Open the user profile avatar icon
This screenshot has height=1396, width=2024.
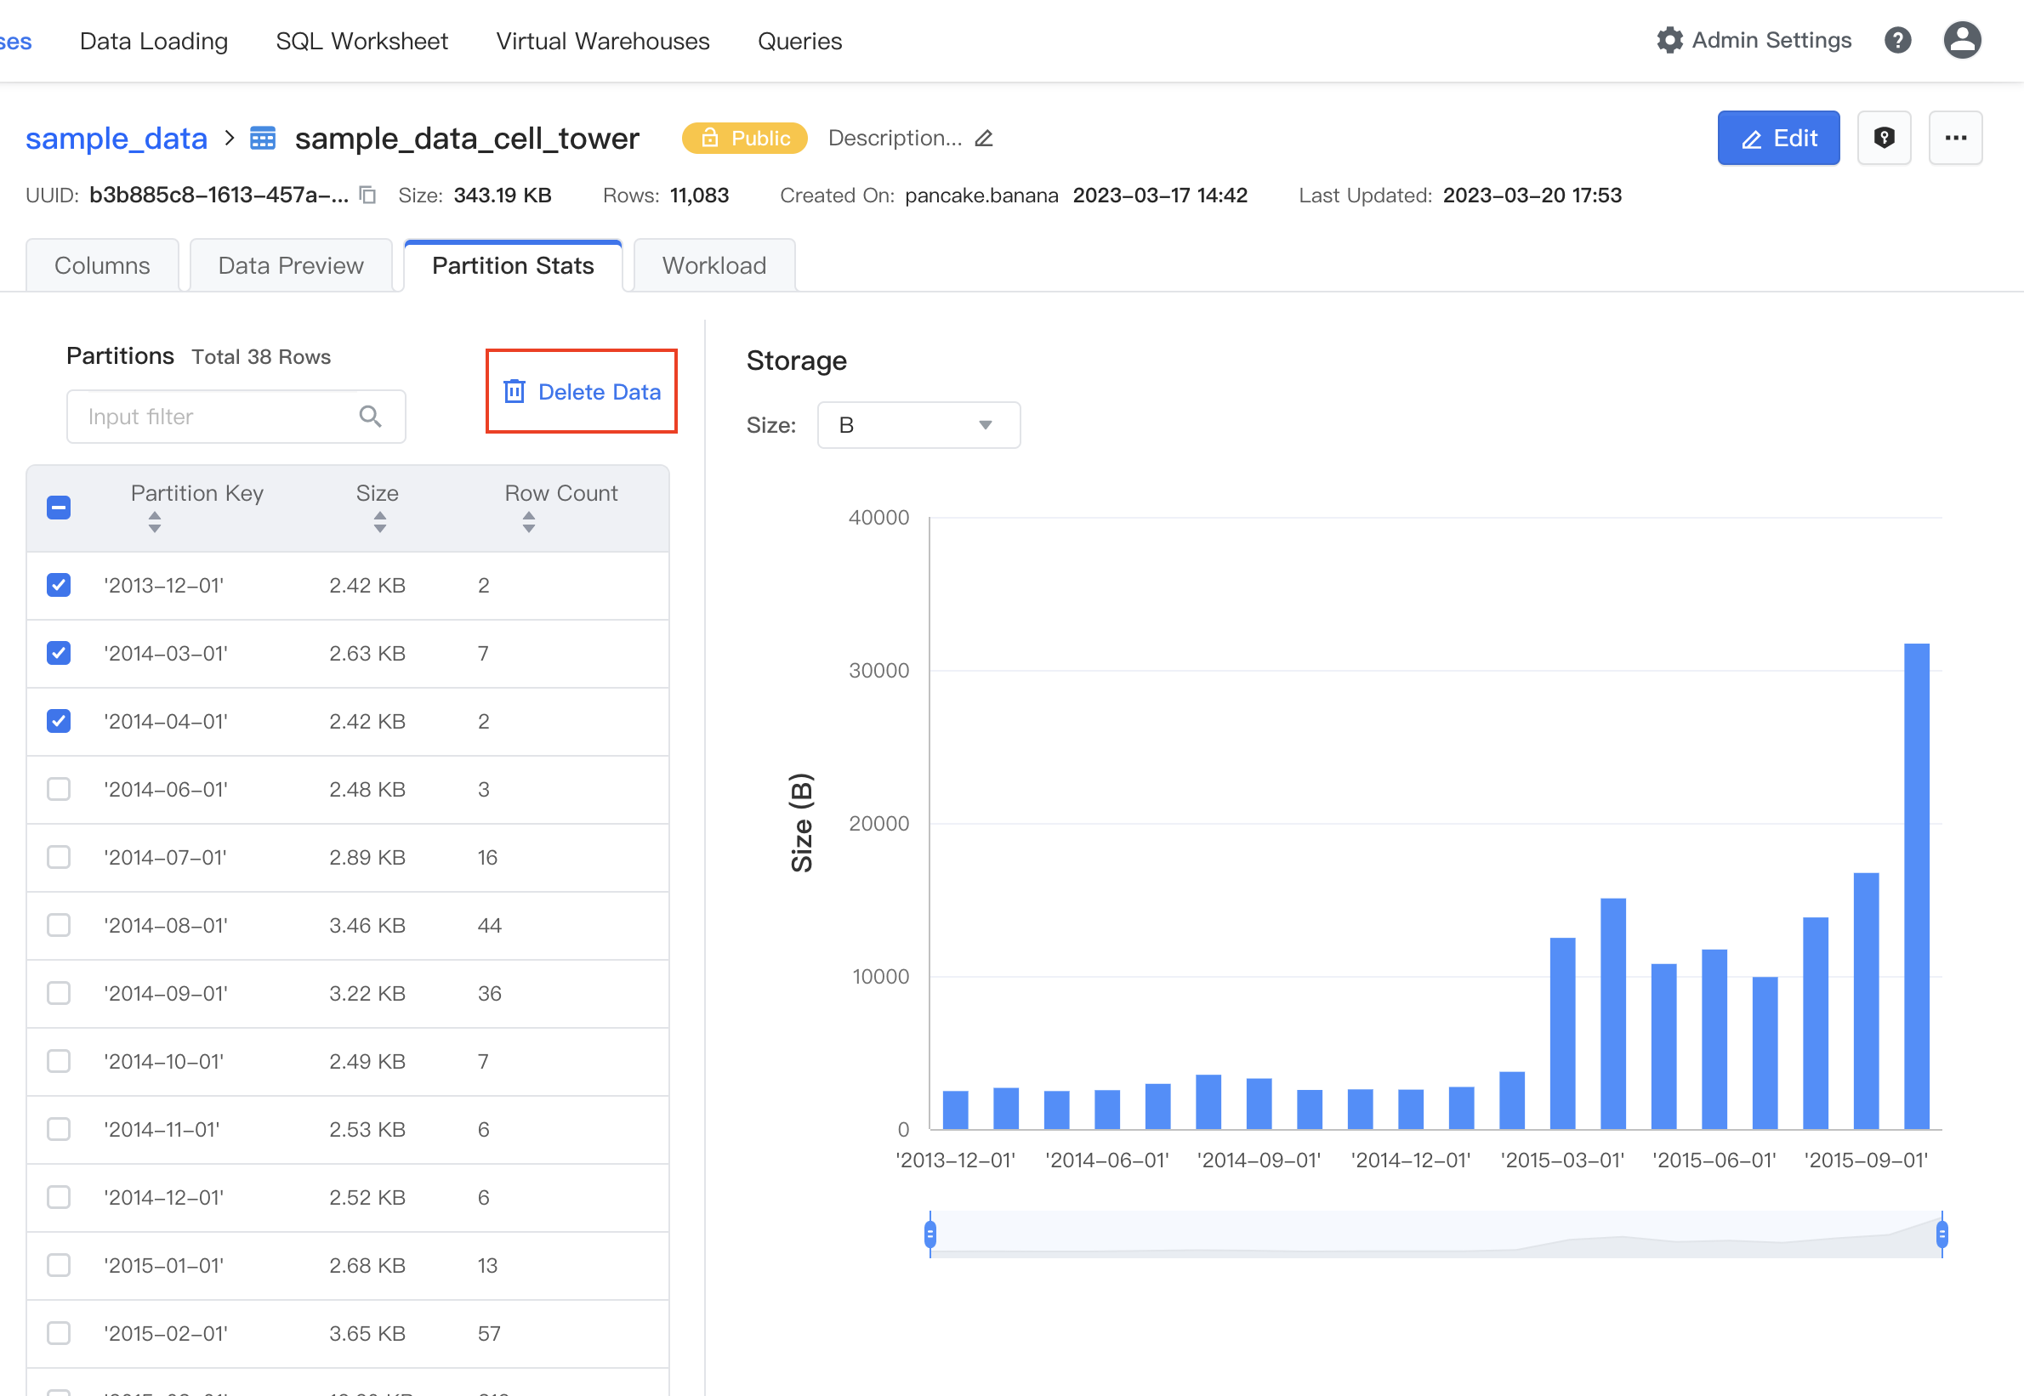click(x=1962, y=40)
